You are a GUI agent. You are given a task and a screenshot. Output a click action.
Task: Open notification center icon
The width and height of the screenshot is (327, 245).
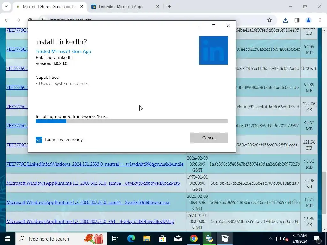click(316, 239)
